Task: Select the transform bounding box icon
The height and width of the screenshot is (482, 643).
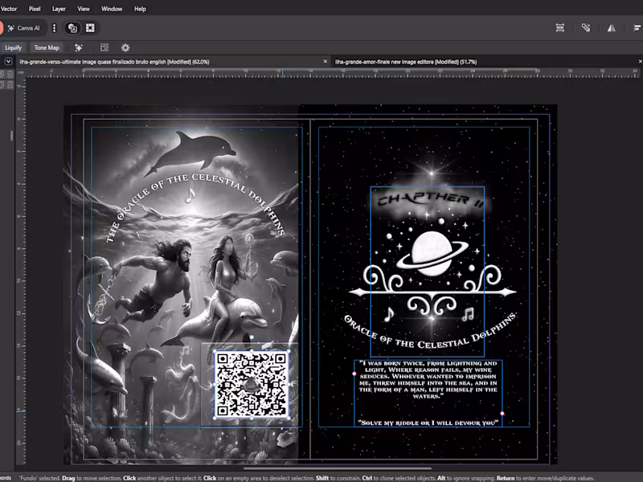Action: [560, 27]
